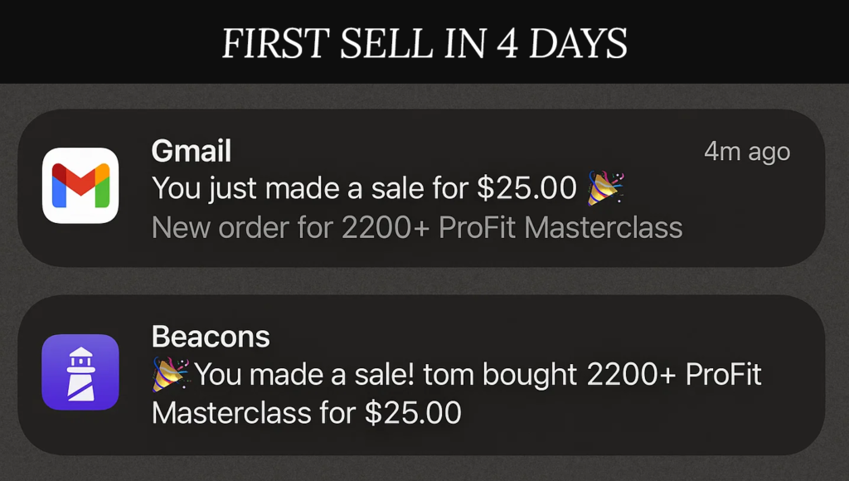The width and height of the screenshot is (849, 481).
Task: Click "Masterclass for $25.00" line in Beacons
Action: coord(307,413)
